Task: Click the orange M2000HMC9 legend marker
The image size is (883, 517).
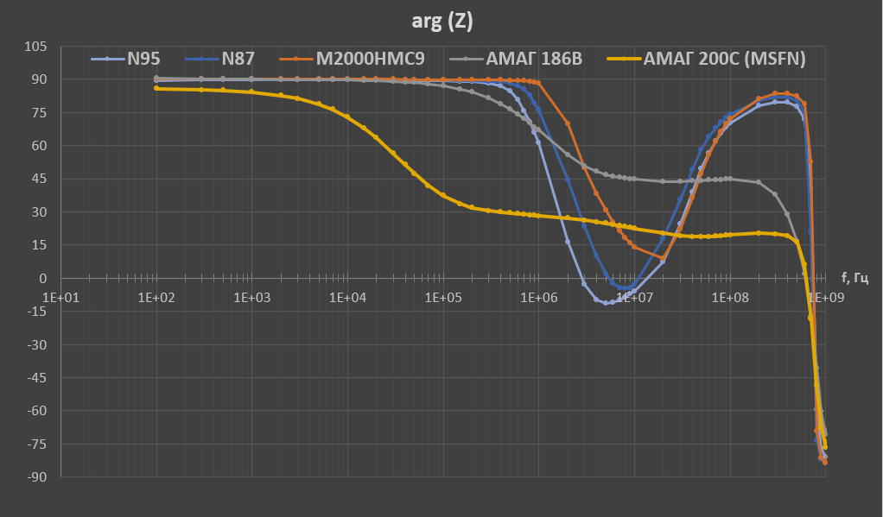Action: point(295,59)
